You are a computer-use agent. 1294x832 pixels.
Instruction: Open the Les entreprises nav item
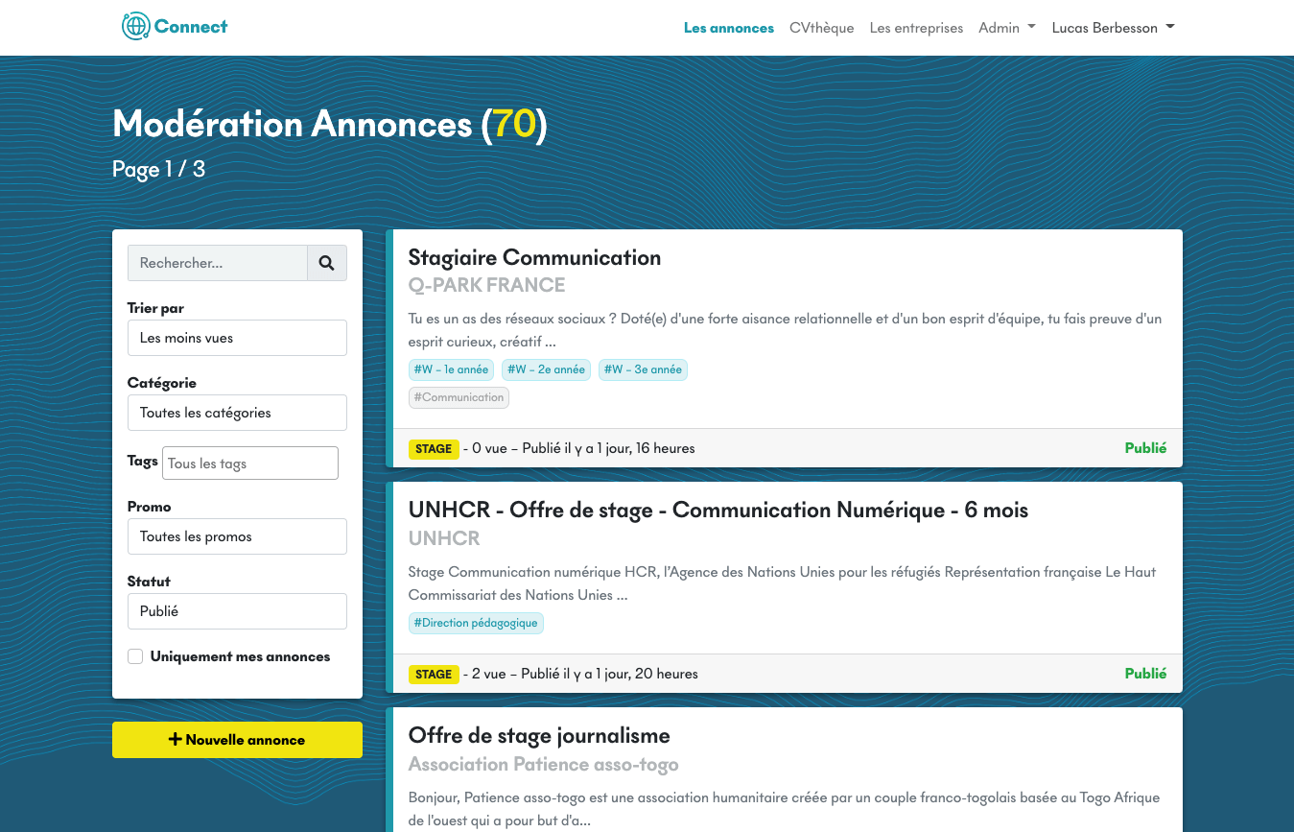916,28
